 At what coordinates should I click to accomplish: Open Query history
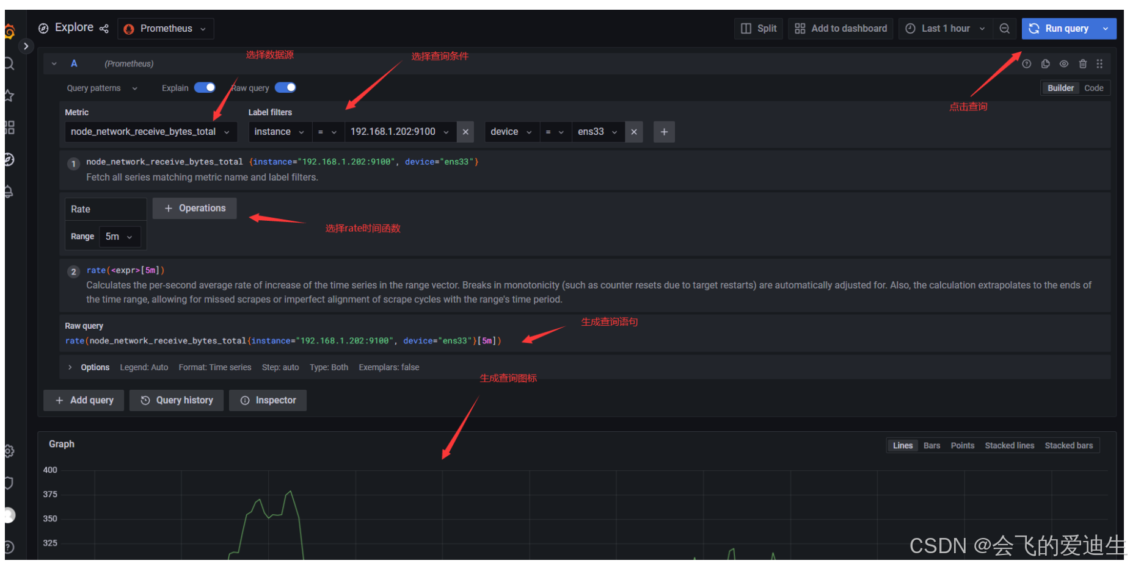tap(177, 400)
